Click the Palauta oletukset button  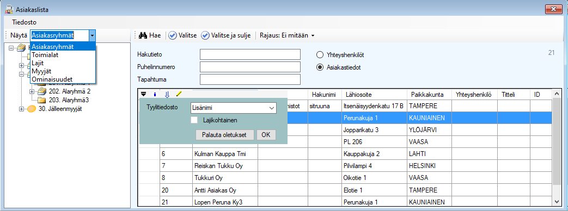(225, 135)
